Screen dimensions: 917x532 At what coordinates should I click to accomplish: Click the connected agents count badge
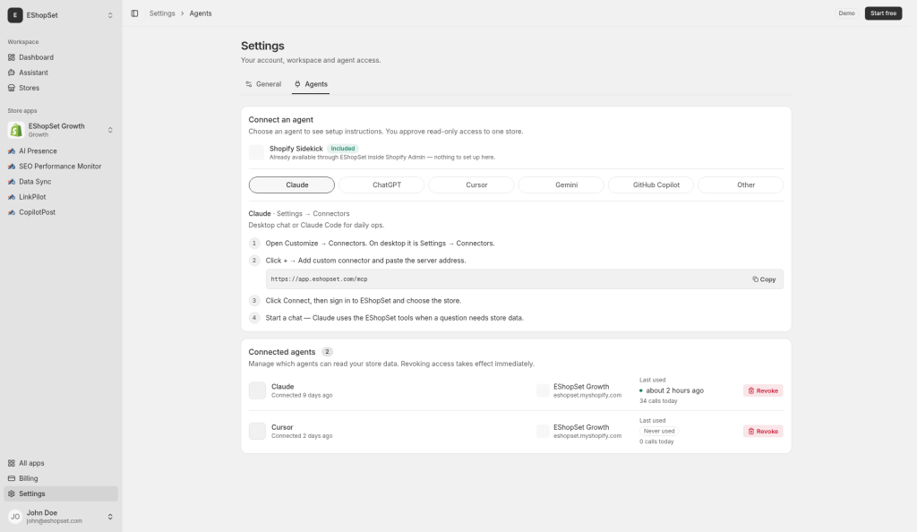pyautogui.click(x=327, y=352)
